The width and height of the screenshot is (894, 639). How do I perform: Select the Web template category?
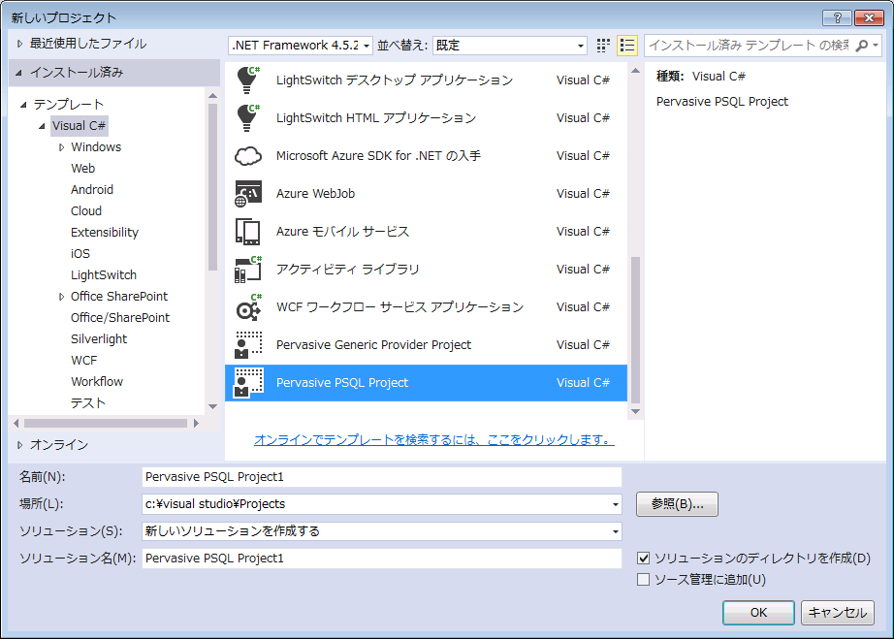pyautogui.click(x=83, y=169)
